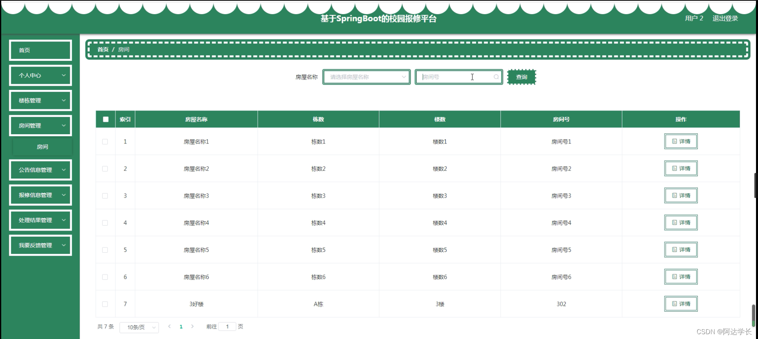Click the 楼数 column header

(x=440, y=119)
